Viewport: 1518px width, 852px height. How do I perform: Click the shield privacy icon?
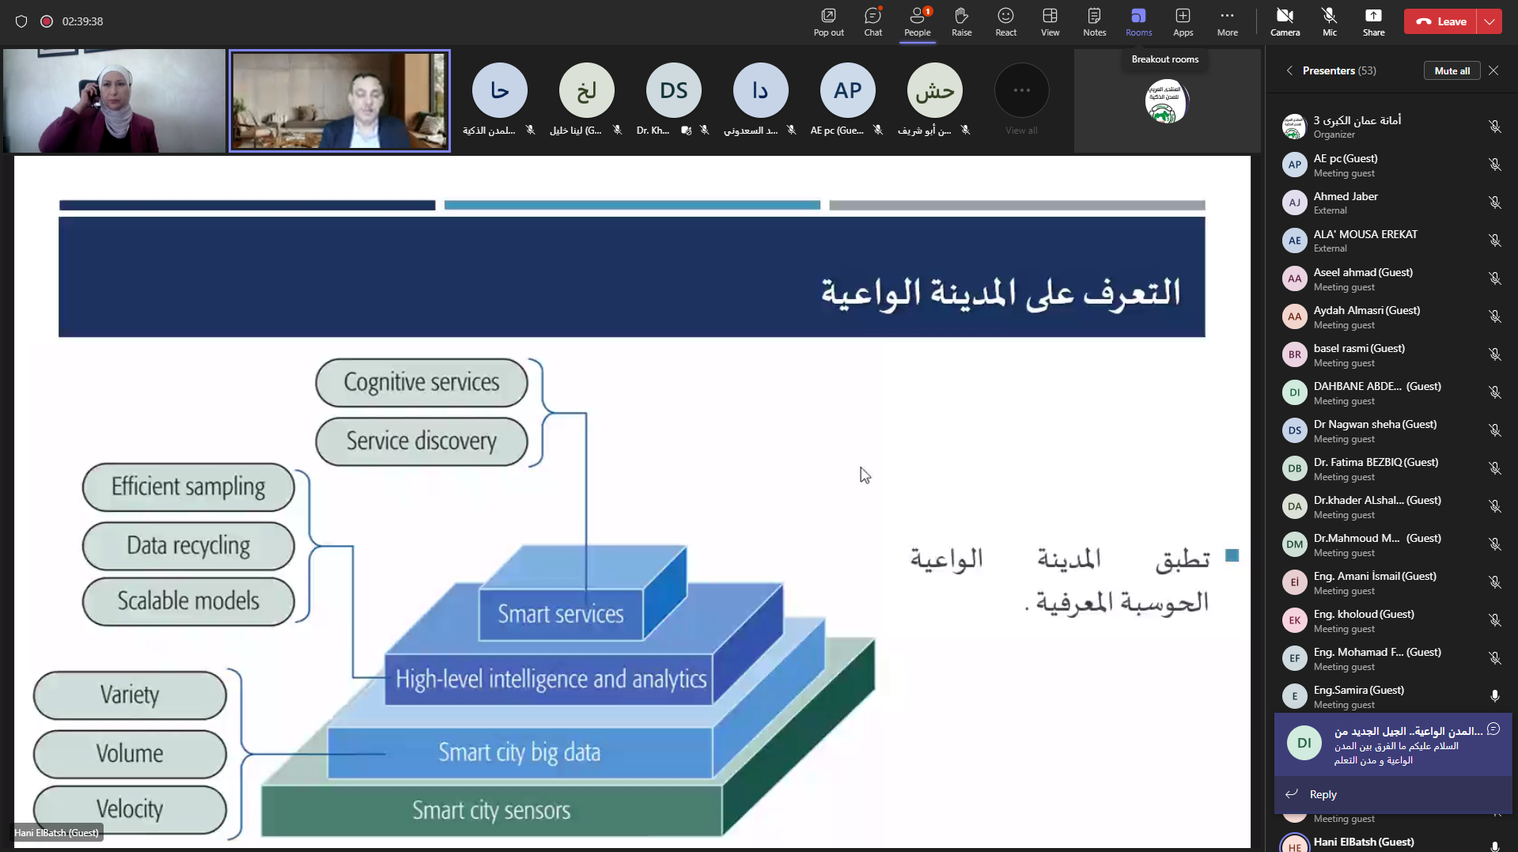tap(21, 21)
